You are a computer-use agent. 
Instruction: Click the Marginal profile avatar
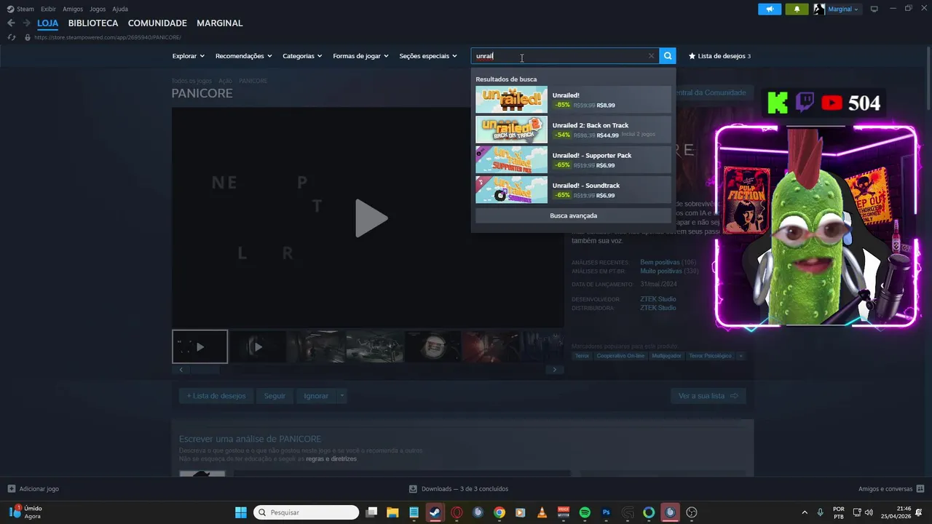tap(819, 9)
